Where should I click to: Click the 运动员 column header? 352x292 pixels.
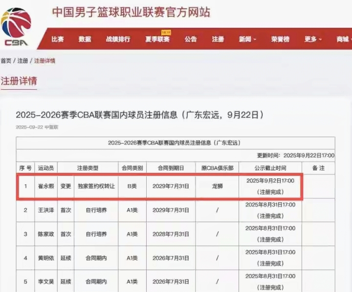tap(46, 168)
